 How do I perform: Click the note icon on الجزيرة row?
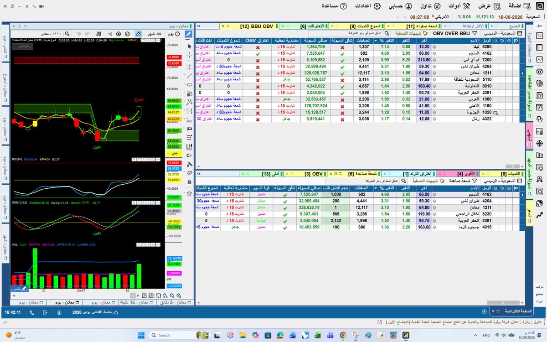click(x=495, y=112)
